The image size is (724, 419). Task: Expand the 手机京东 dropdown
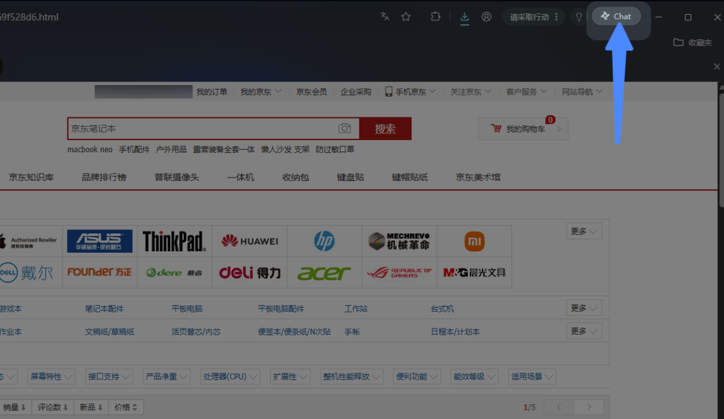[x=410, y=91]
